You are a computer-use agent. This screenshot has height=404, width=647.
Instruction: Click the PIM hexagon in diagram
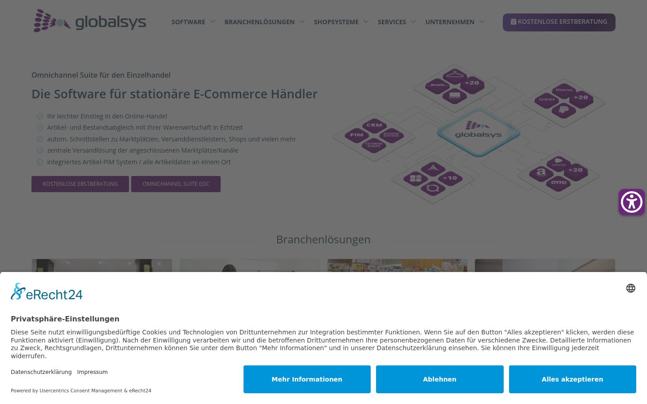click(357, 135)
